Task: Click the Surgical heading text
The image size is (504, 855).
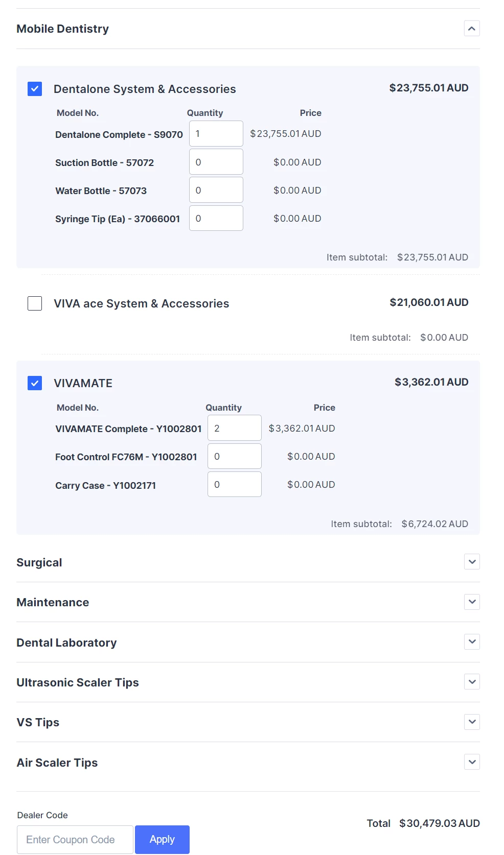Action: 39,562
